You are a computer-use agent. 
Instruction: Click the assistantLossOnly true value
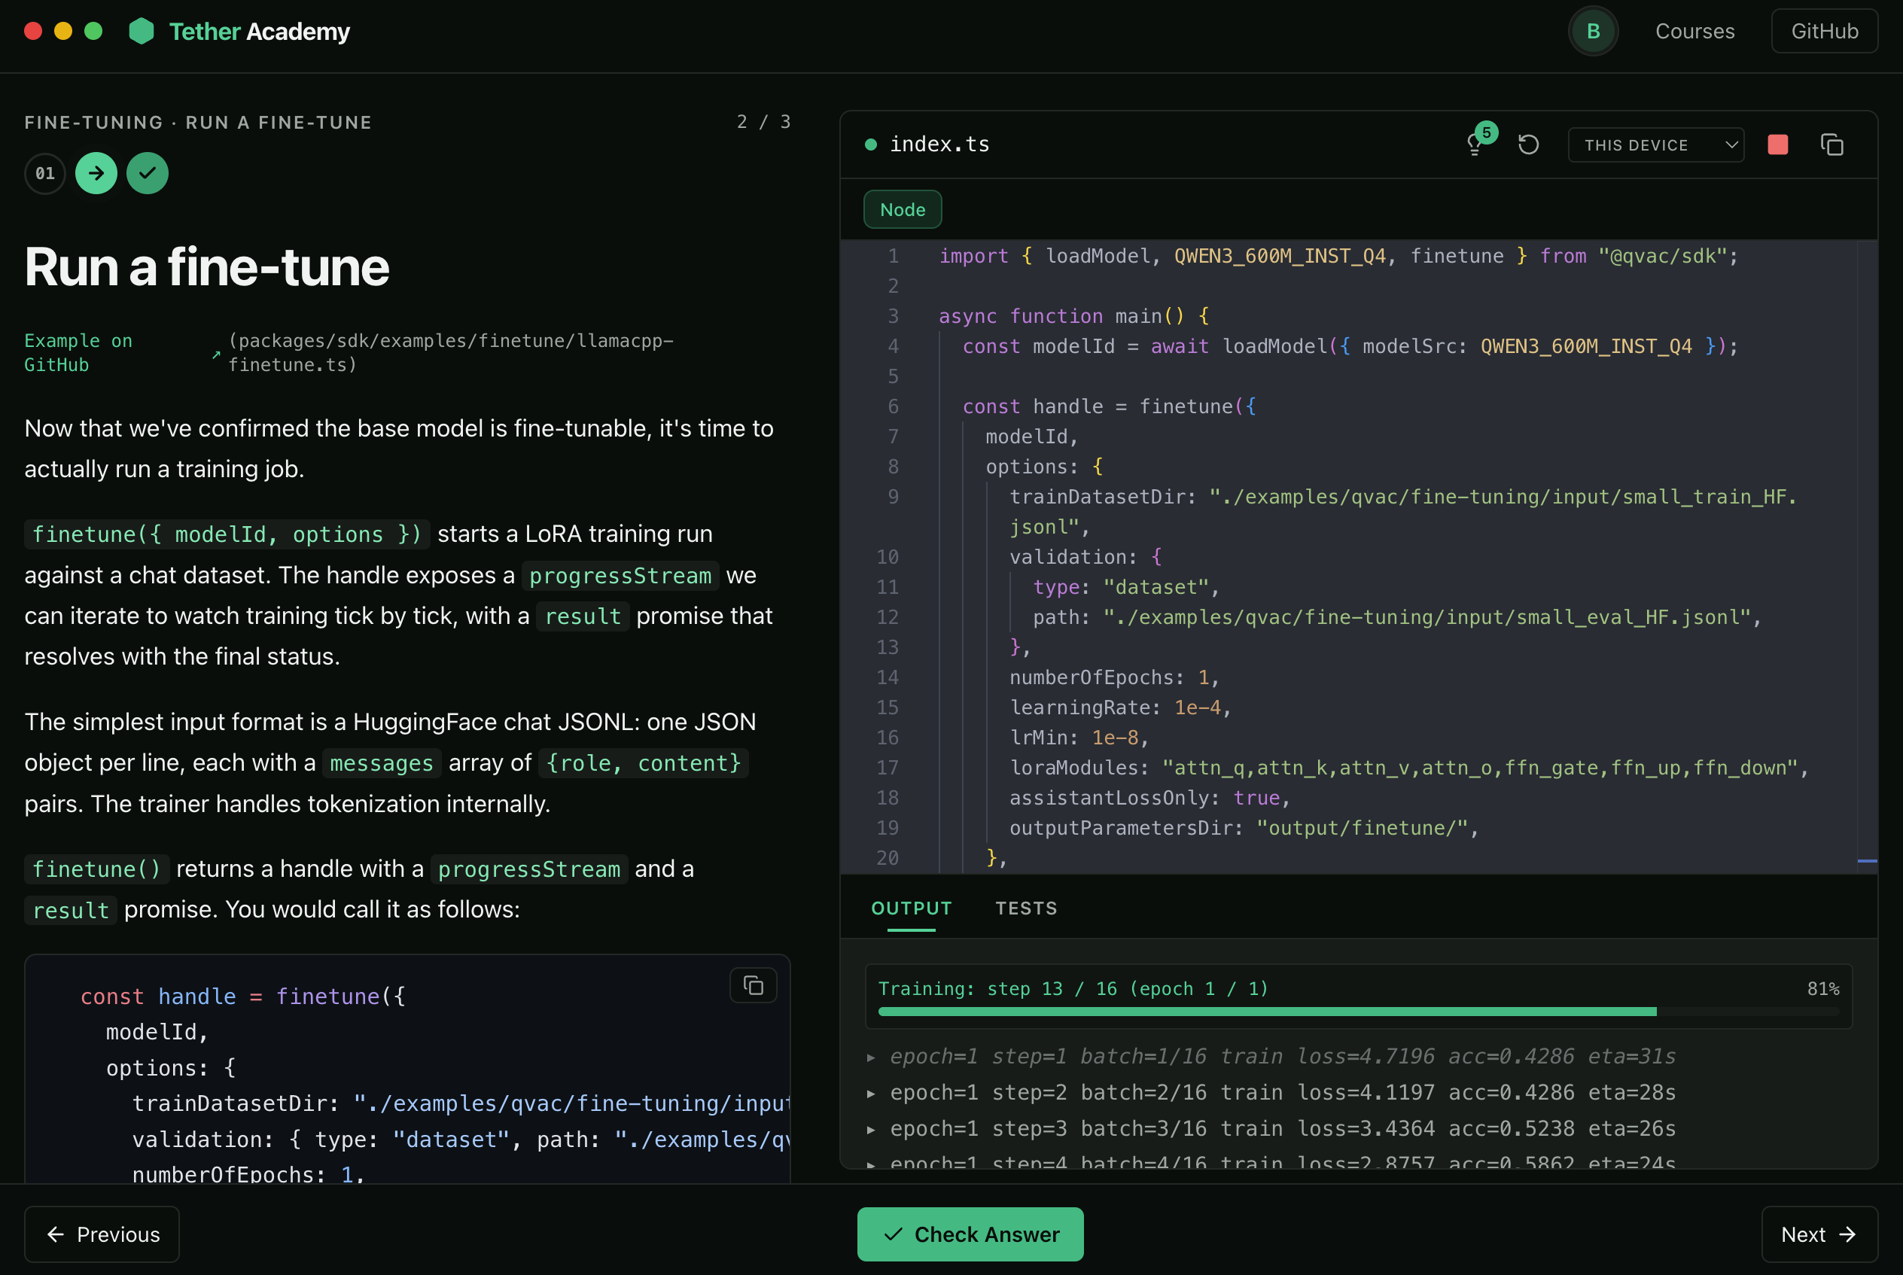pos(1256,798)
